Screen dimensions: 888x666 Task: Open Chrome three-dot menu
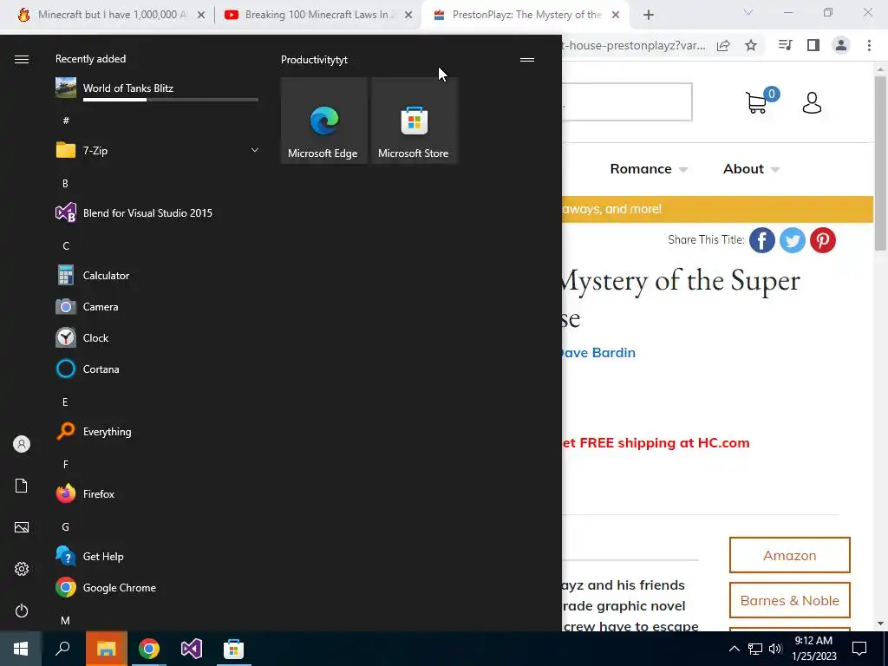pyautogui.click(x=869, y=45)
